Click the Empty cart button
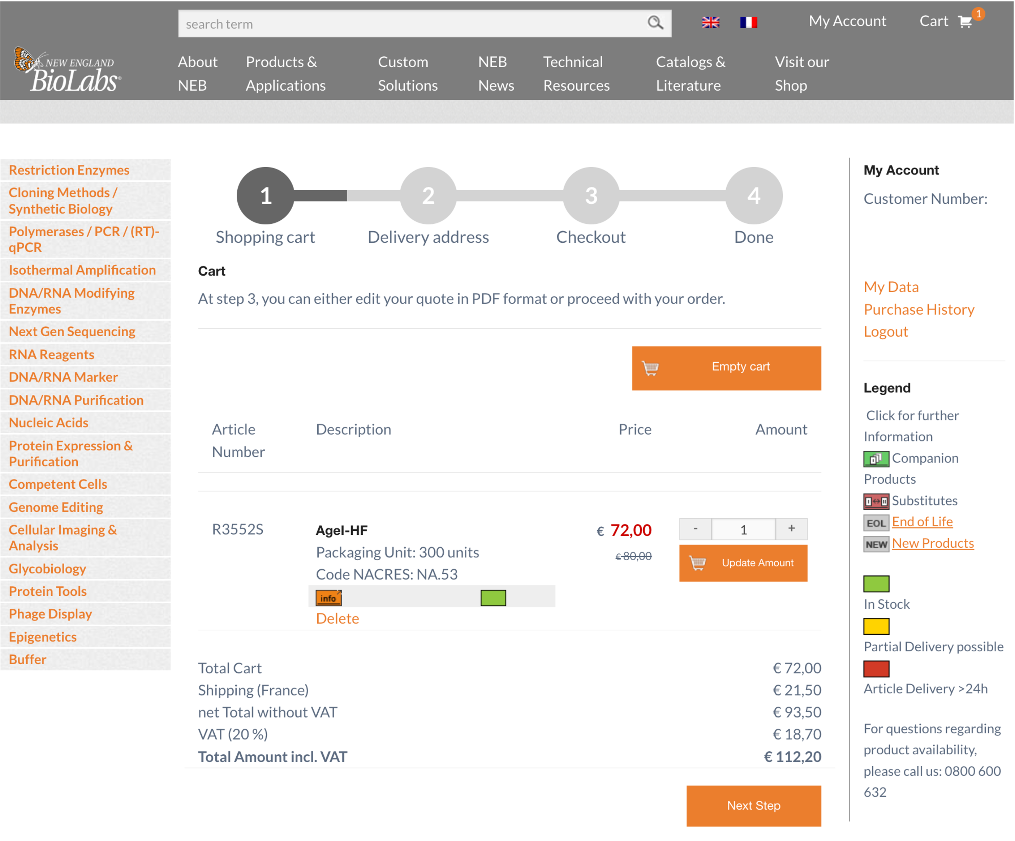Viewport: 1015px width, 841px height. (726, 368)
